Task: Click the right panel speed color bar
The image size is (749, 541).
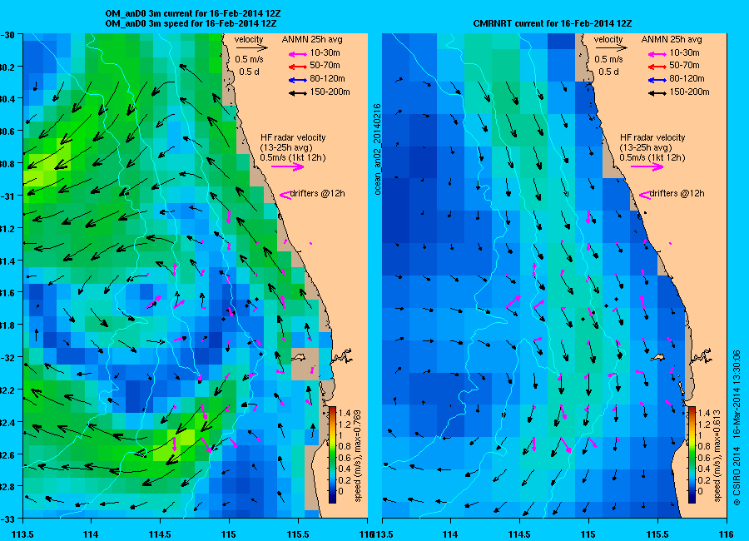Action: coord(692,454)
